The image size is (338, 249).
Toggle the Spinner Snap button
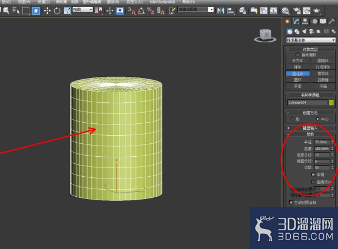click(x=161, y=11)
